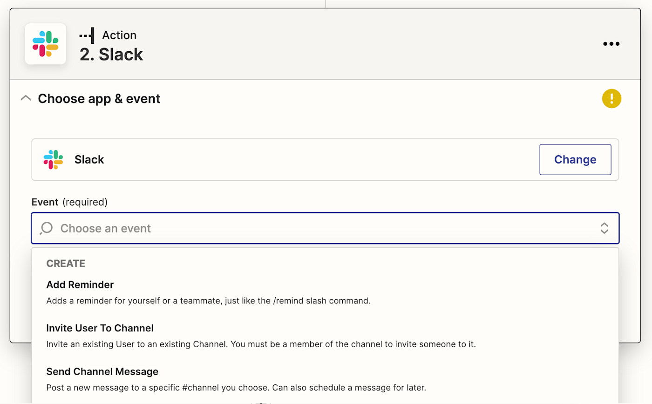Viewport: 652px width, 404px height.
Task: Collapse the Choose app & event section
Action: pyautogui.click(x=26, y=98)
